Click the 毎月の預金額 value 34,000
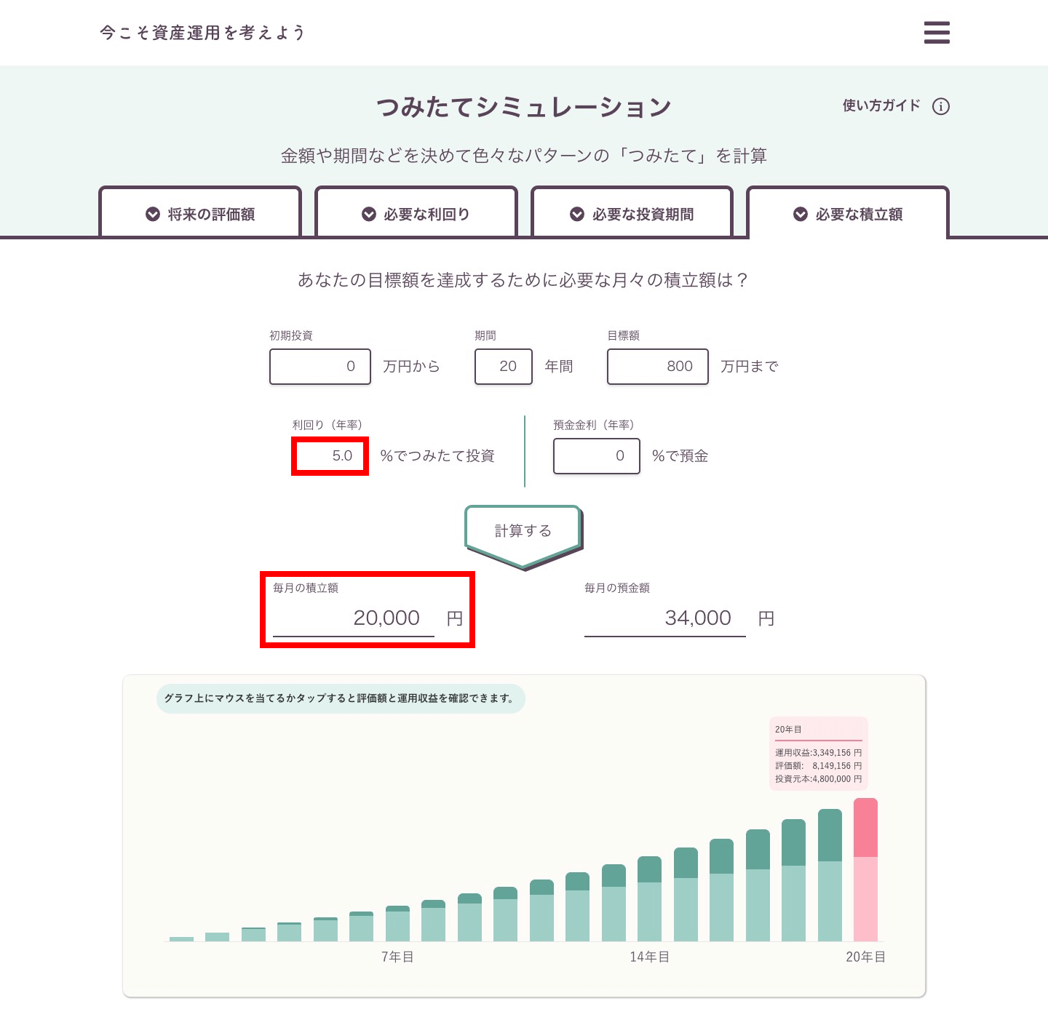This screenshot has height=1017, width=1048. pyautogui.click(x=698, y=618)
